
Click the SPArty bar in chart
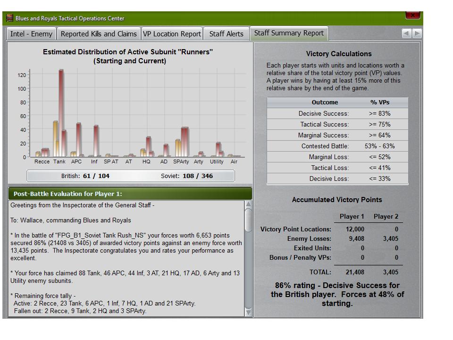tap(185, 142)
